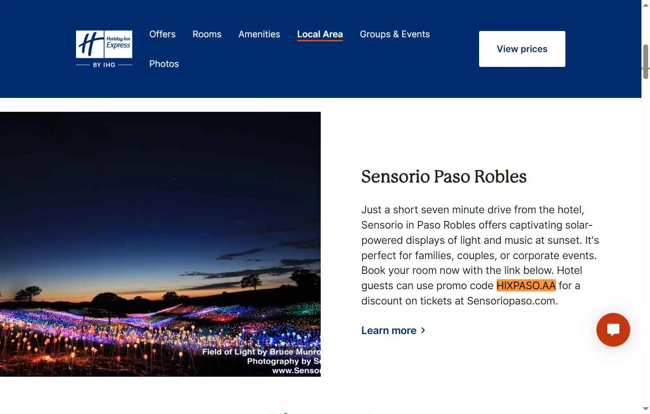650x414 pixels.
Task: Click the Holiday Inn Express logo
Action: pyautogui.click(x=104, y=49)
